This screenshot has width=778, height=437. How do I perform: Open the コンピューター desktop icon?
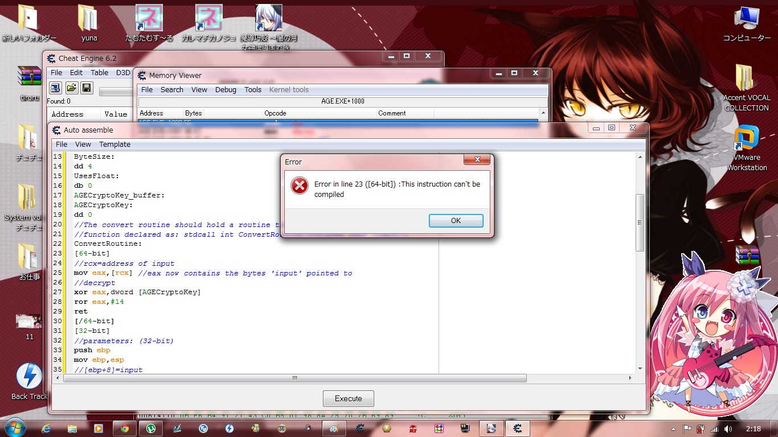pos(746,24)
